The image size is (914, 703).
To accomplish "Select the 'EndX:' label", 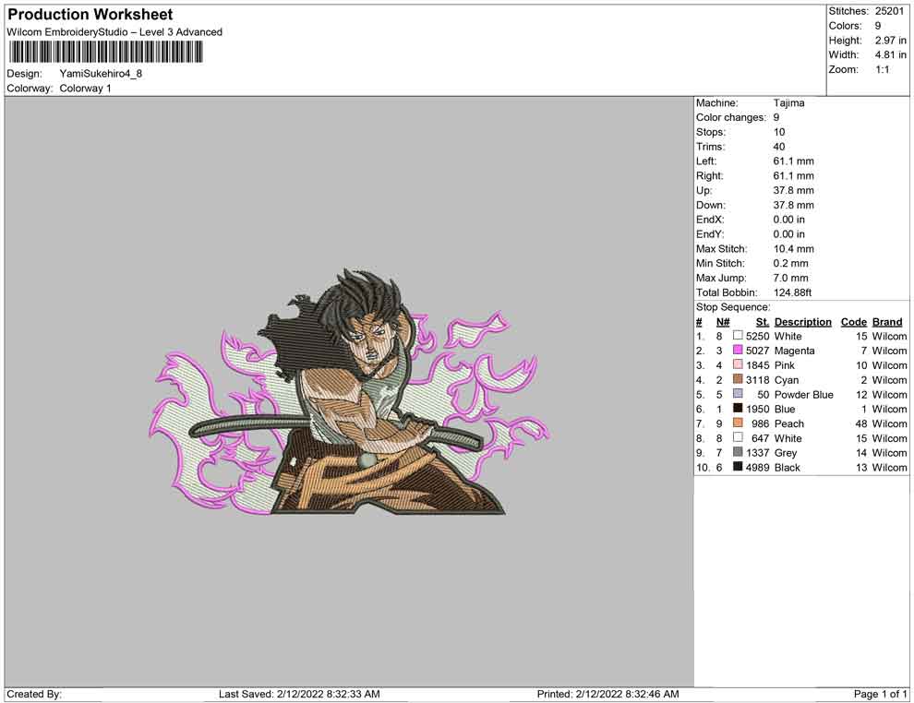I will 710,220.
